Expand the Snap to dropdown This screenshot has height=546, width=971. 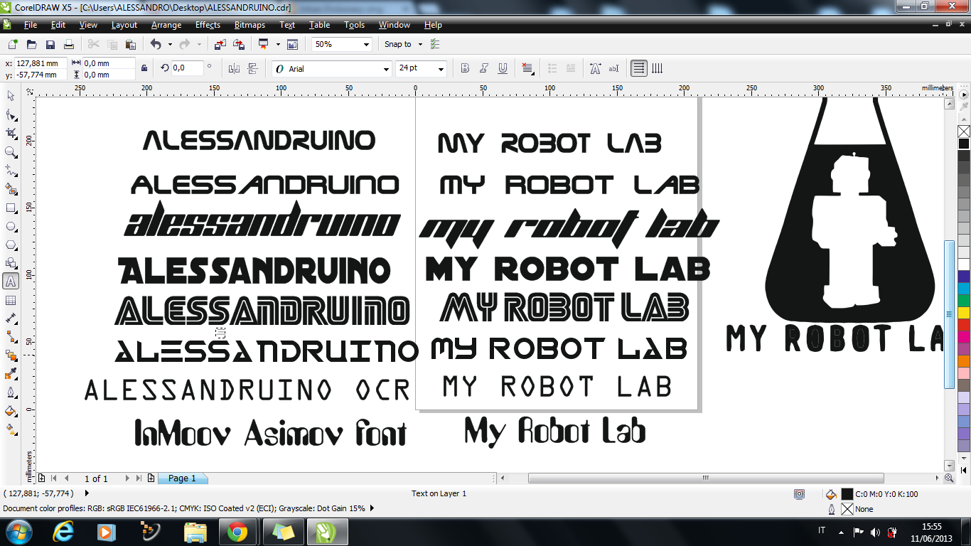point(420,44)
